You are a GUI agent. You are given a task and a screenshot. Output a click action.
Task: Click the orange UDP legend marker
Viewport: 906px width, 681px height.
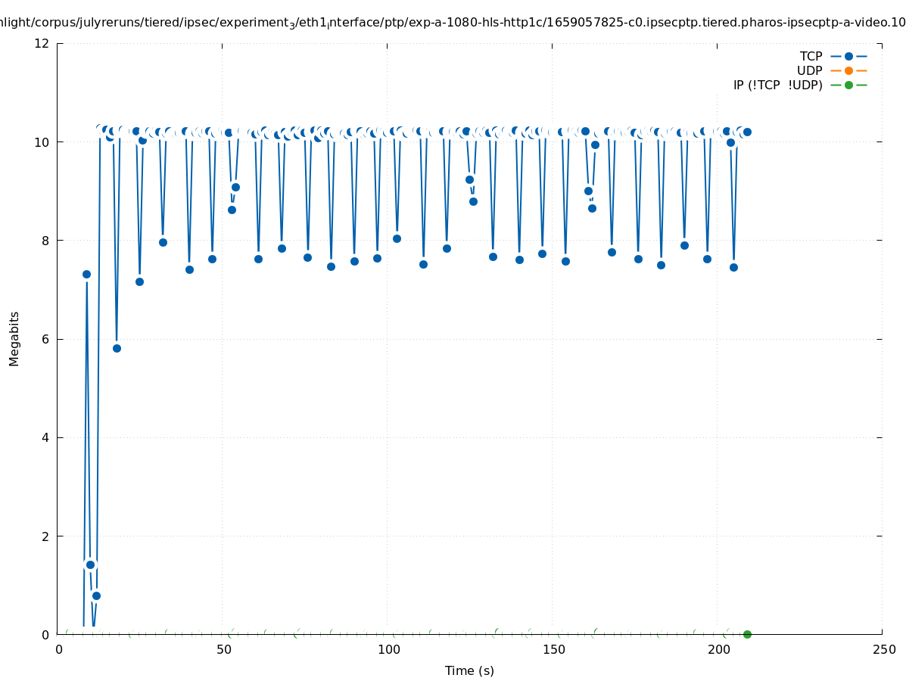pyautogui.click(x=848, y=70)
